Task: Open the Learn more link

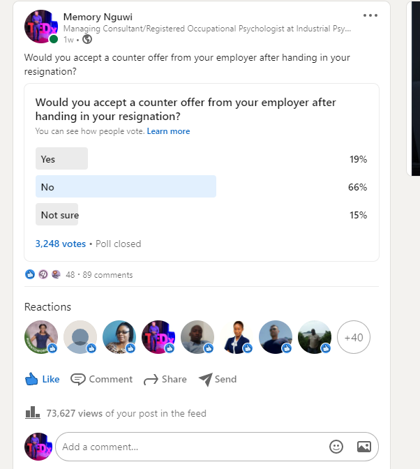Action: pyautogui.click(x=168, y=131)
